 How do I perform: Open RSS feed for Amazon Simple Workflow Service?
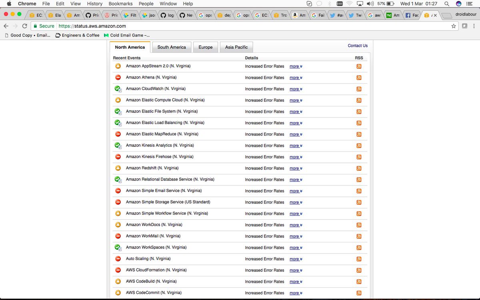(359, 214)
